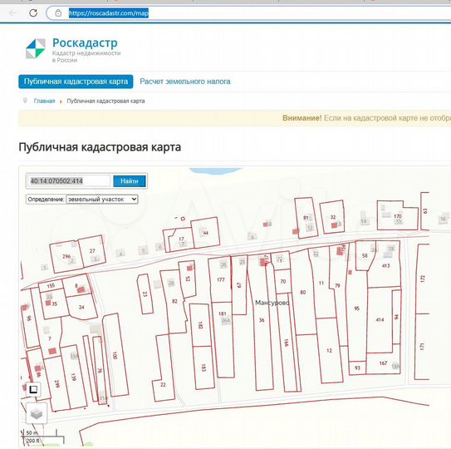Select parcel 413 on the map

pyautogui.click(x=385, y=265)
